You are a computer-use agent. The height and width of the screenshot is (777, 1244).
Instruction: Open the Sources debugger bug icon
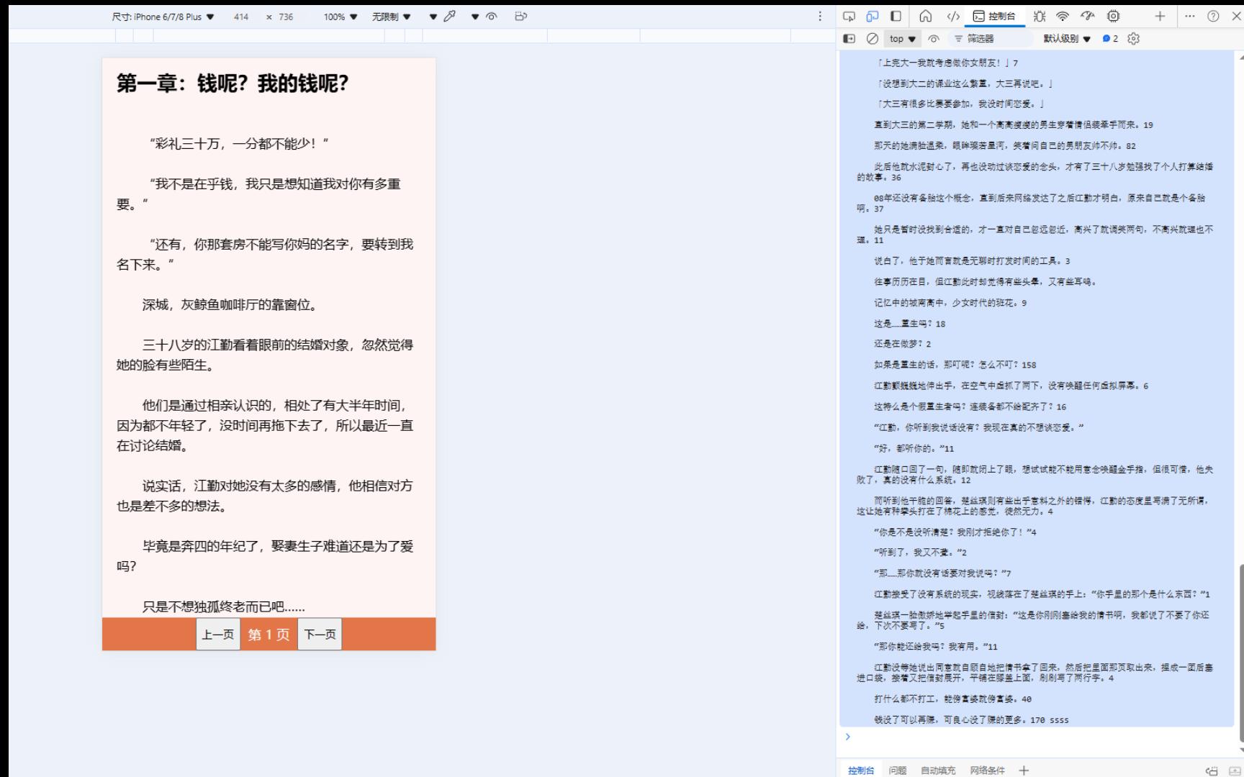click(1040, 17)
